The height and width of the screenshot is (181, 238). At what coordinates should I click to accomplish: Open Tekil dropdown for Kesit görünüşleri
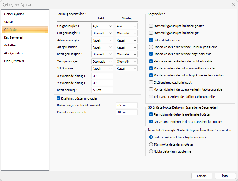[x=102, y=54]
